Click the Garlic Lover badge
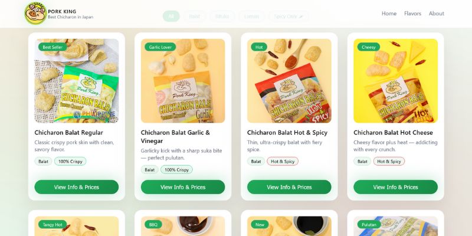Viewport: 472px width, 236px height. 160,47
